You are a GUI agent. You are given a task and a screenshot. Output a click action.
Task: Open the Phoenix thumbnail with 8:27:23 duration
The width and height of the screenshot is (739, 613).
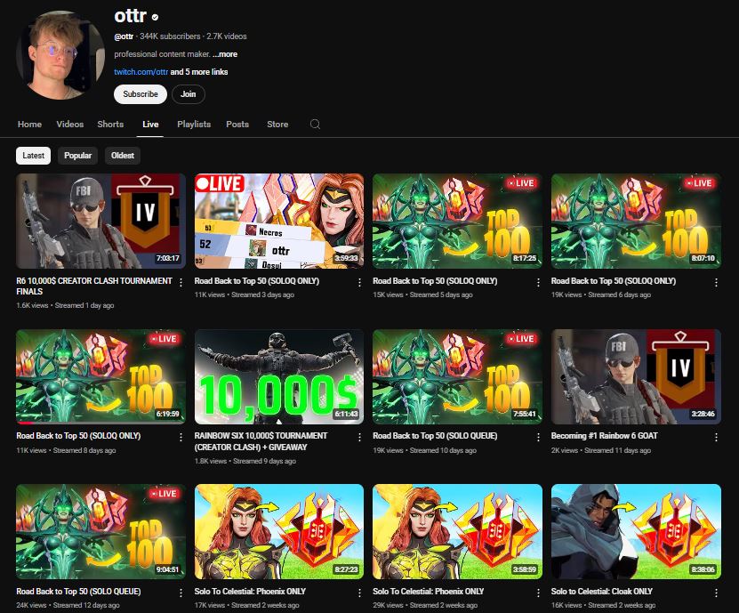[279, 531]
